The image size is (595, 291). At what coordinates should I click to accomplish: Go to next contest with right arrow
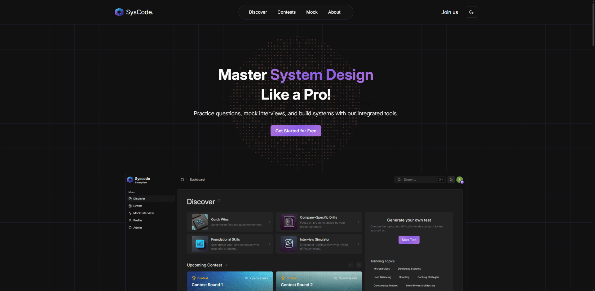point(359,265)
